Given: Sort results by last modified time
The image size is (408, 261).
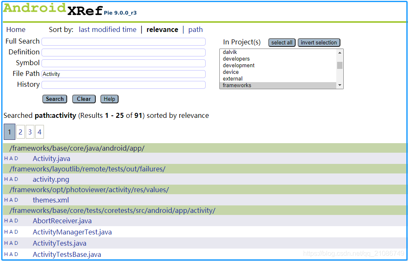Looking at the screenshot, I should 107,30.
